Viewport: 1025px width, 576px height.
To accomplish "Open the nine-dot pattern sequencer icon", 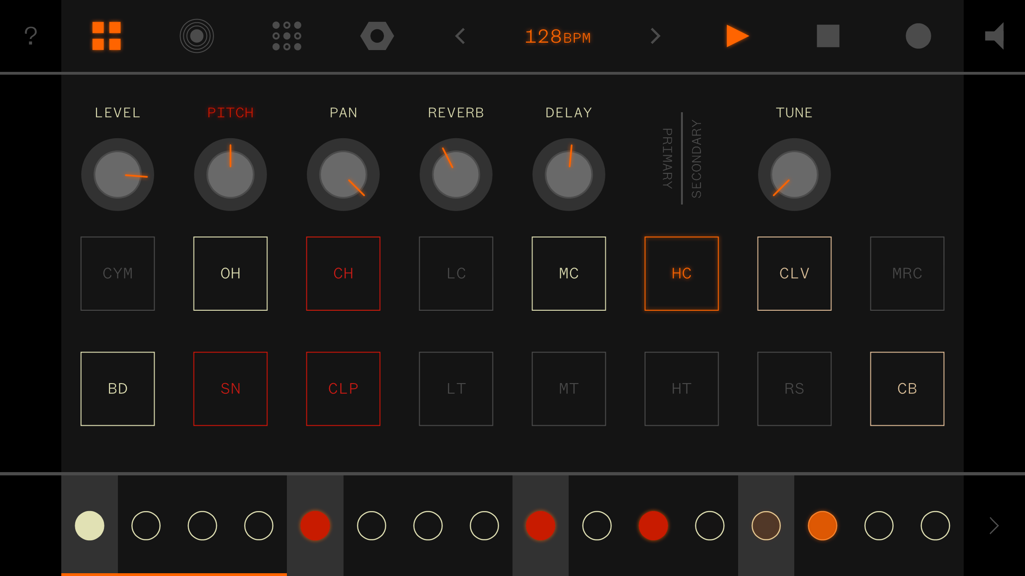I will 286,36.
